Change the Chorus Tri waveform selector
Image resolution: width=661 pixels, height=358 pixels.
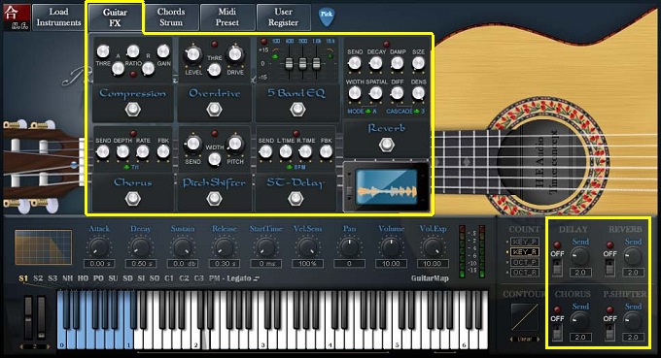point(131,167)
